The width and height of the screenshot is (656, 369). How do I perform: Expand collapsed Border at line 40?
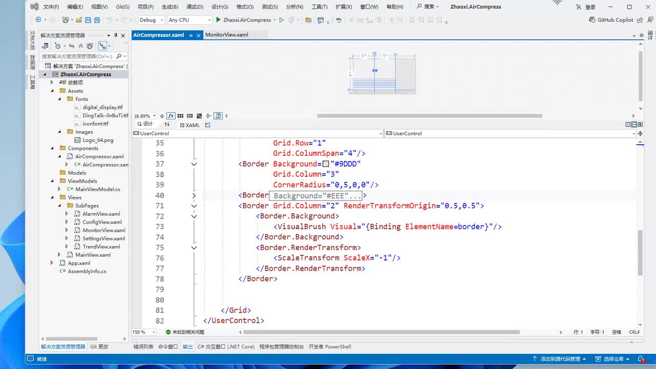(194, 195)
